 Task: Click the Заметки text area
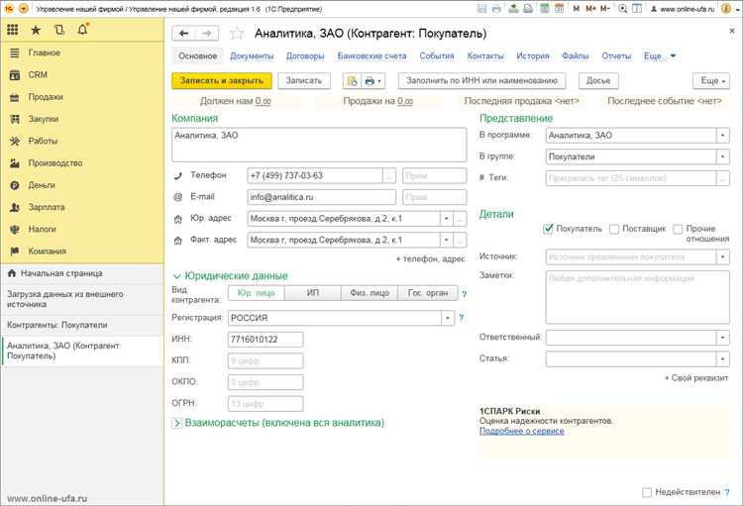[x=637, y=297]
